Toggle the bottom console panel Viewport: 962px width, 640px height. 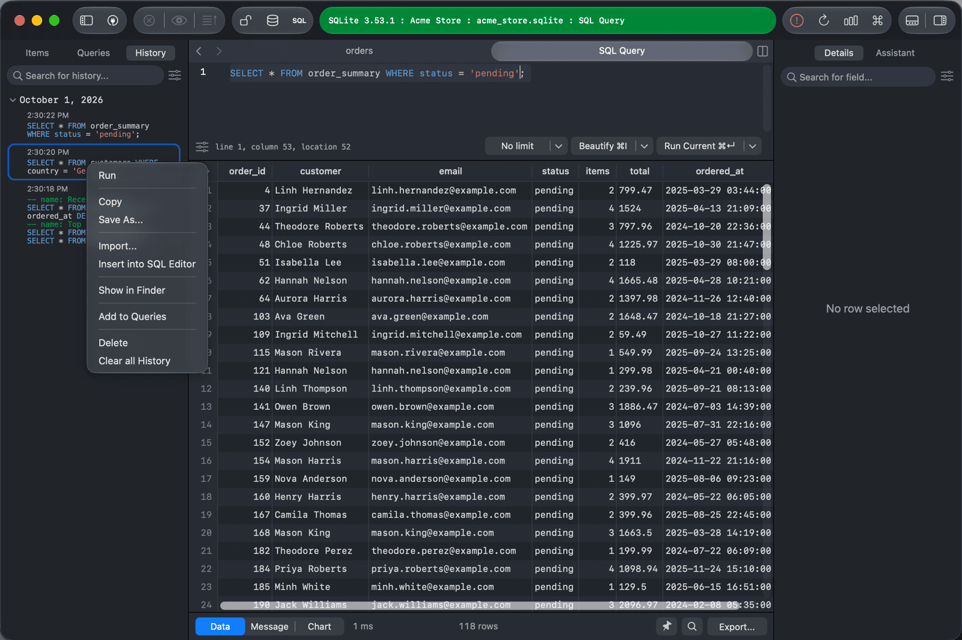tap(912, 20)
